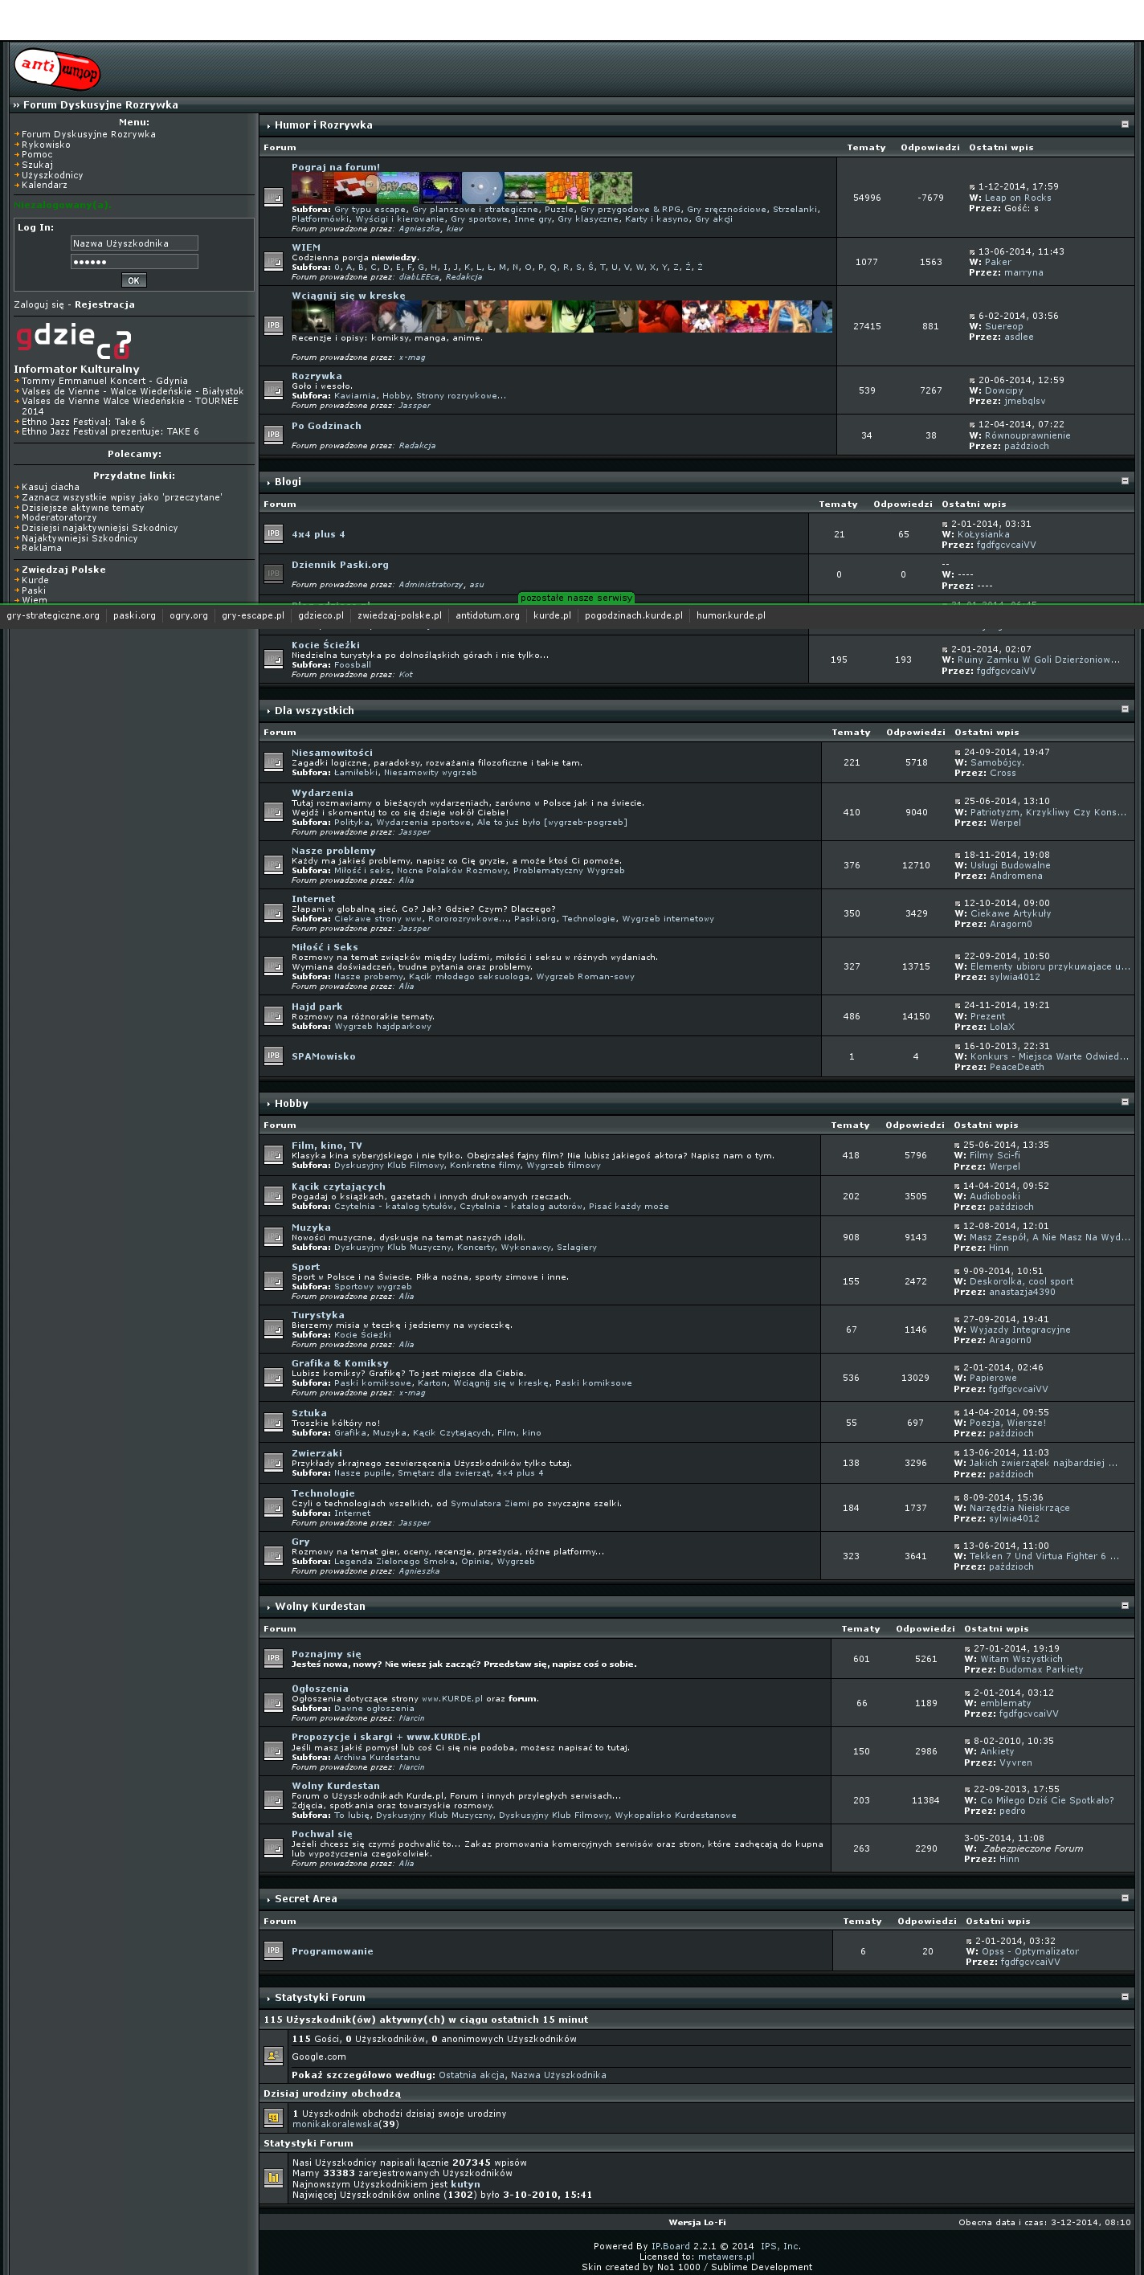This screenshot has width=1144, height=2275.
Task: Click the antidotum pill logo
Action: point(57,69)
